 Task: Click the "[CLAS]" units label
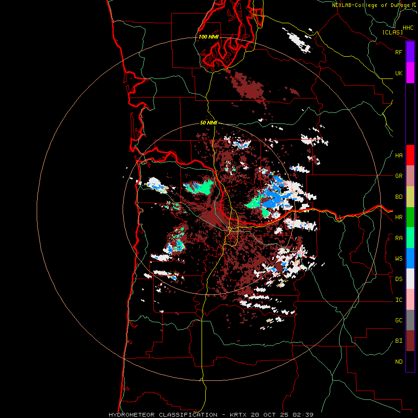coord(392,32)
